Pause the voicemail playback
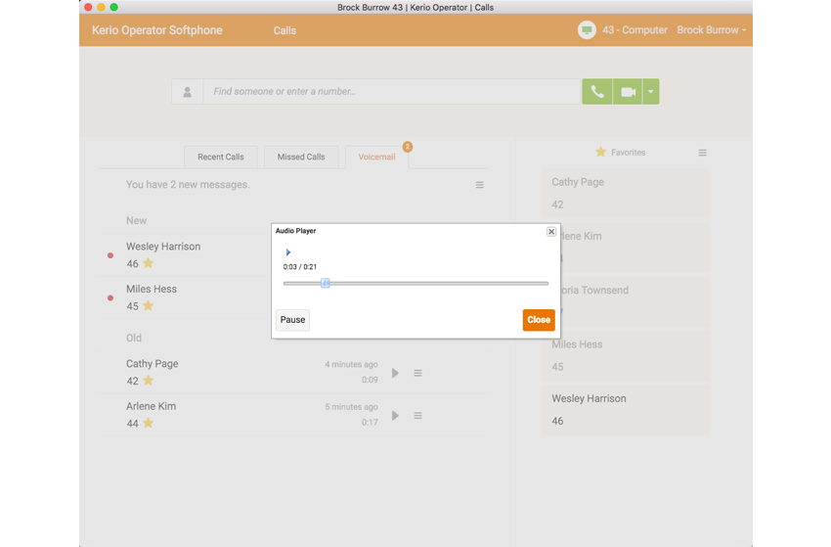Viewport: 831px width, 547px height. pos(292,320)
